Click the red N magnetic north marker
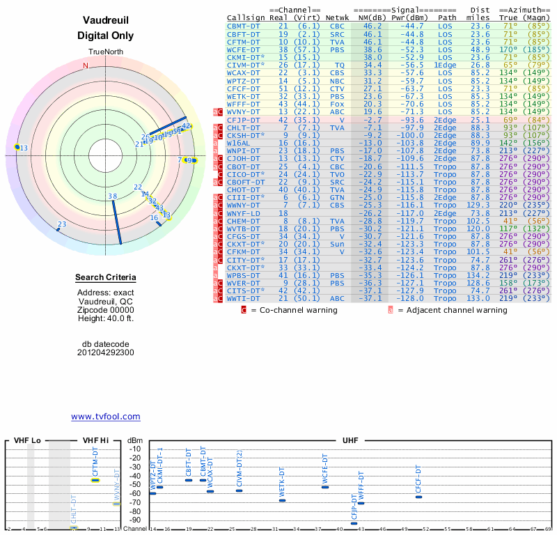Image resolution: width=557 pixels, height=535 pixels. click(x=86, y=65)
